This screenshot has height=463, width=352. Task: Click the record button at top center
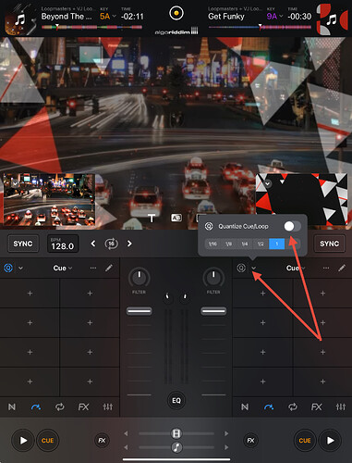[176, 13]
